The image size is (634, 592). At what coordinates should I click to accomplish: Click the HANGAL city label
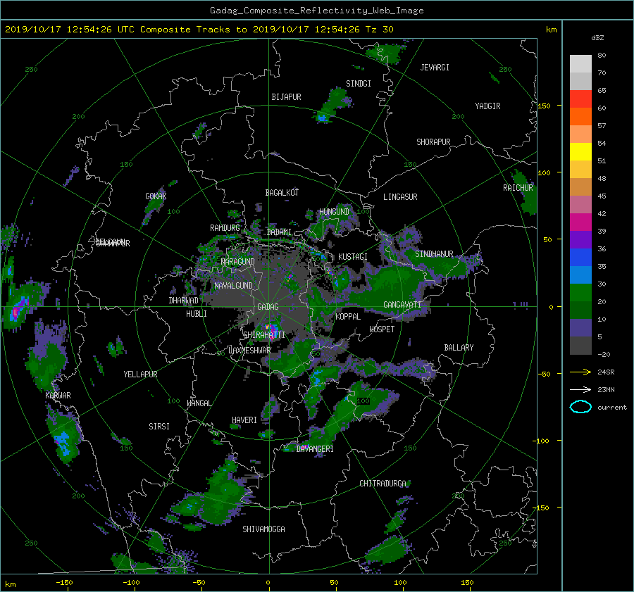199,403
